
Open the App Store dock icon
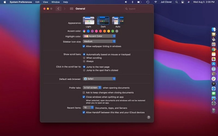tap(214, 64)
